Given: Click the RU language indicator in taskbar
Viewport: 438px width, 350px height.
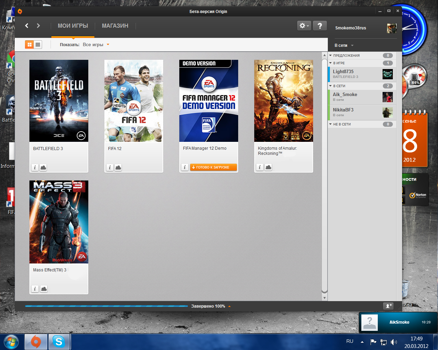Looking at the screenshot, I should point(350,341).
